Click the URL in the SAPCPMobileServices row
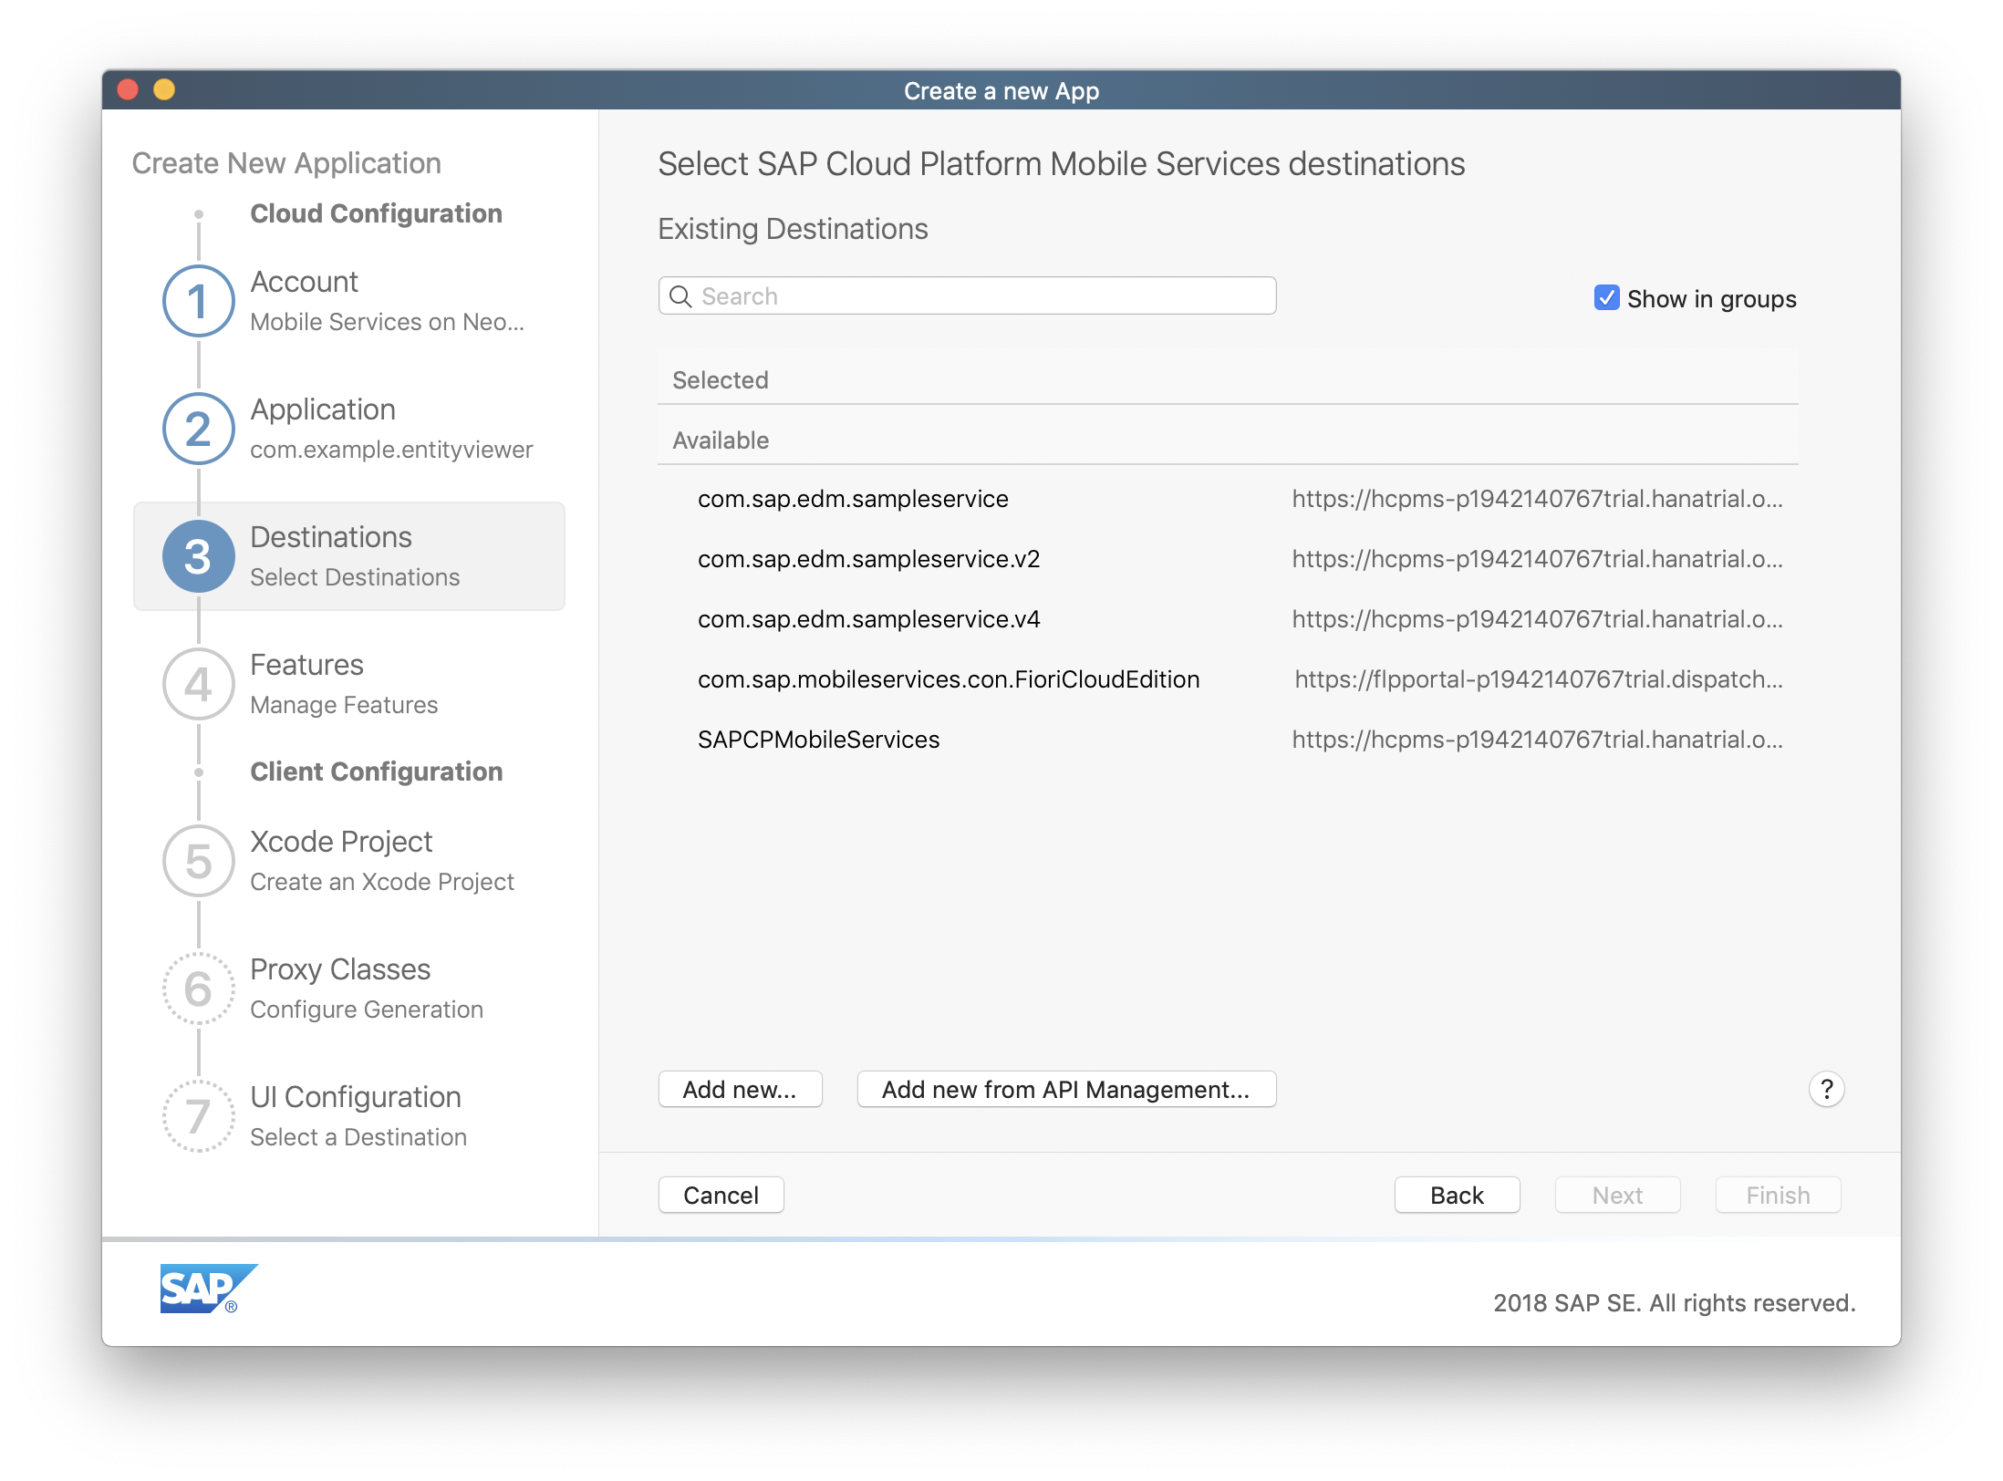Viewport: 2003px width, 1481px height. point(1538,740)
